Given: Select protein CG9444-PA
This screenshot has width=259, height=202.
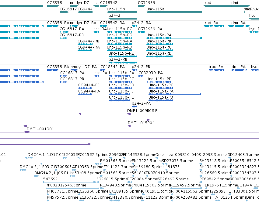Looking at the screenshot, I should 85,94.
